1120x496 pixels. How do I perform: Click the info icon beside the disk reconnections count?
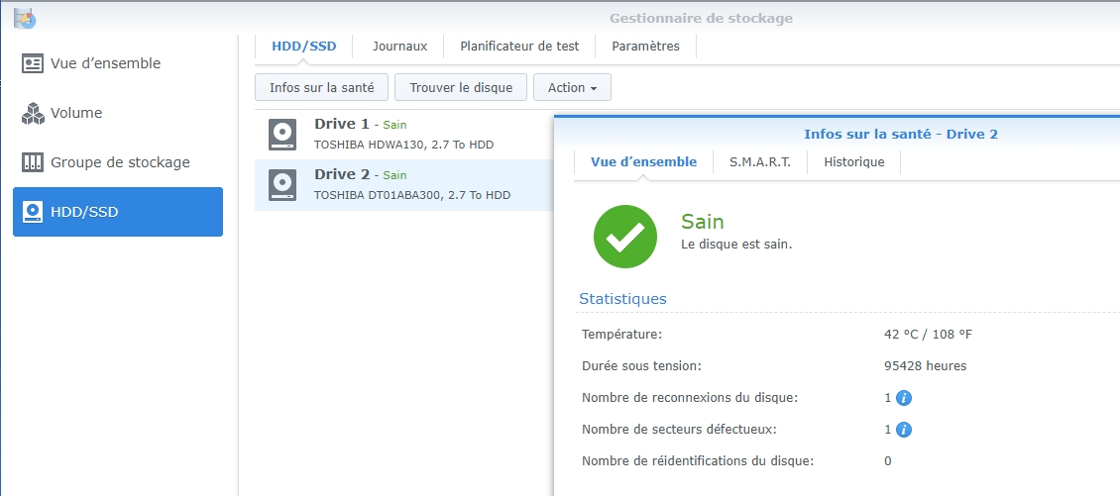coord(904,398)
